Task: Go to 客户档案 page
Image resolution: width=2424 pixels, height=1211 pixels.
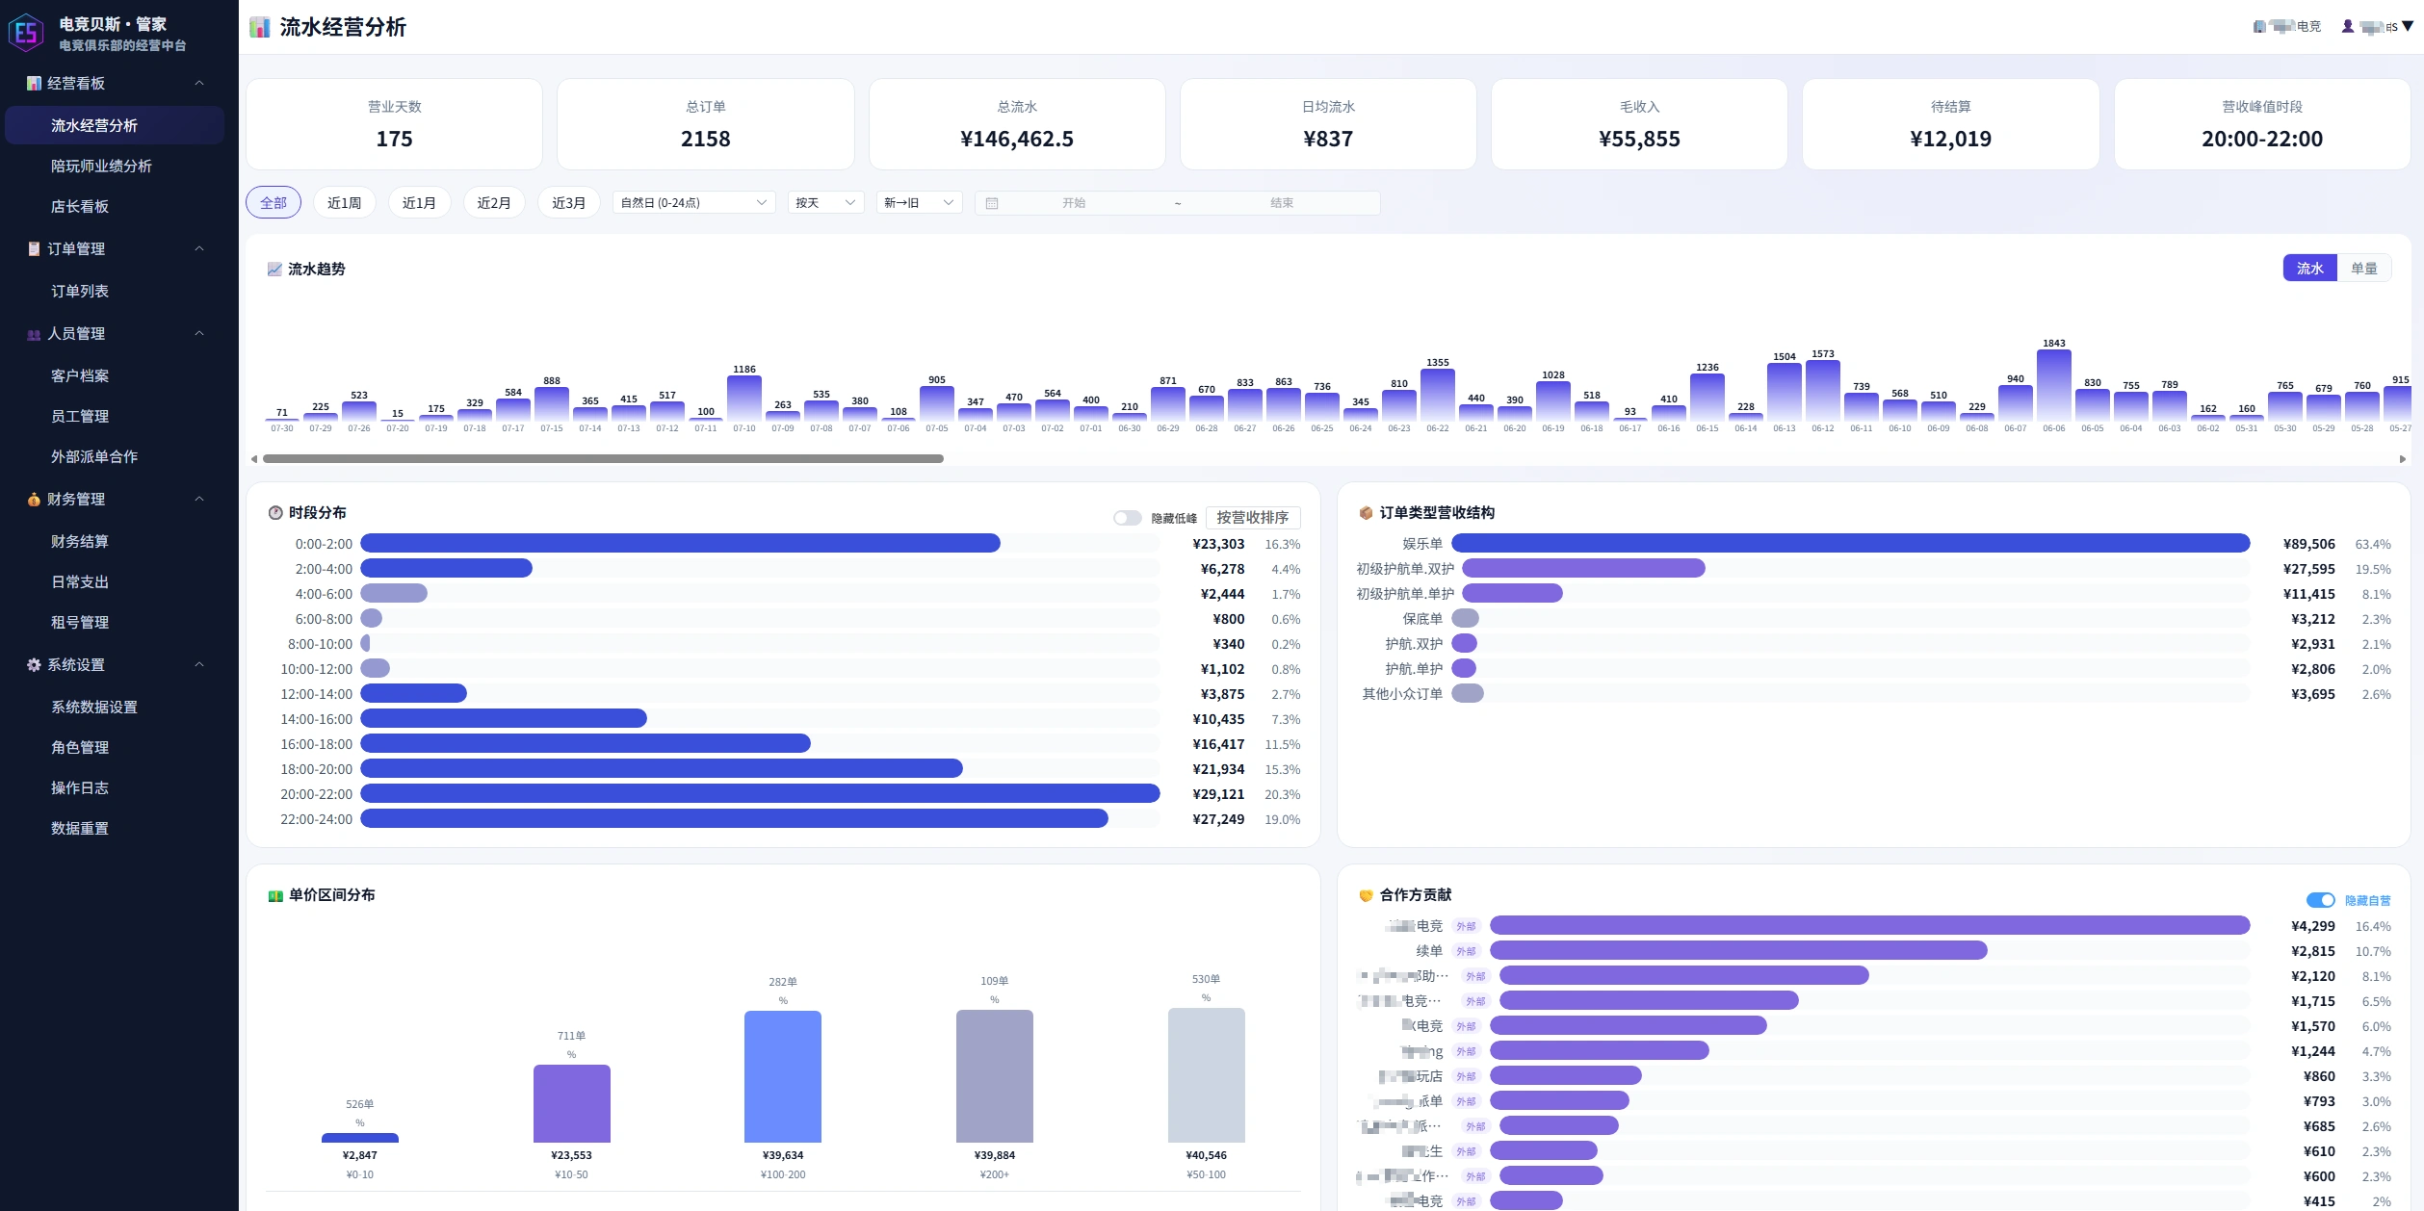Action: [115, 376]
